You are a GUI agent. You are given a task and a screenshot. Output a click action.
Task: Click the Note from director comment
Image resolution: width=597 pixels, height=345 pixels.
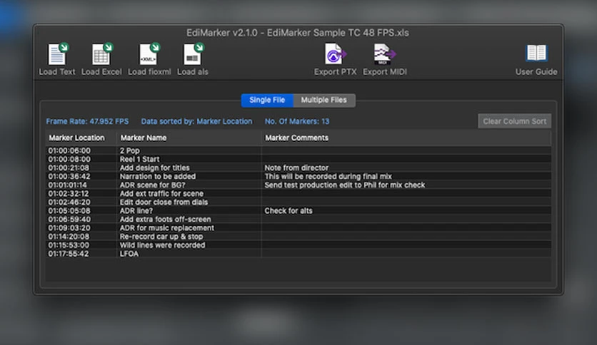296,168
